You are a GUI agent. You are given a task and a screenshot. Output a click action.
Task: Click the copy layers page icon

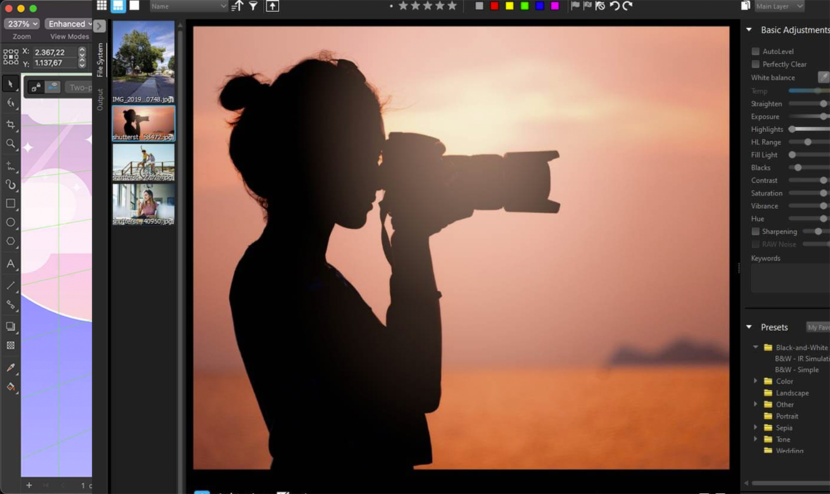(x=745, y=6)
